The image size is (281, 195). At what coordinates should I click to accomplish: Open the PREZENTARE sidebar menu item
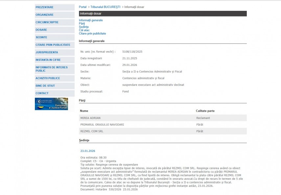coord(45,7)
